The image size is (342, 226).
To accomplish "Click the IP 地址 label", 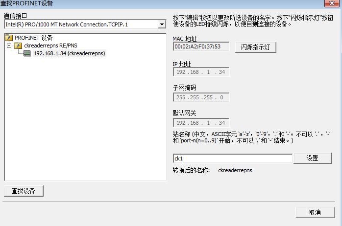I will coord(182,64).
